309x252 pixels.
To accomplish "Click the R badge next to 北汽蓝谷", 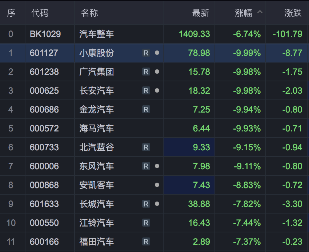I will coord(146,147).
